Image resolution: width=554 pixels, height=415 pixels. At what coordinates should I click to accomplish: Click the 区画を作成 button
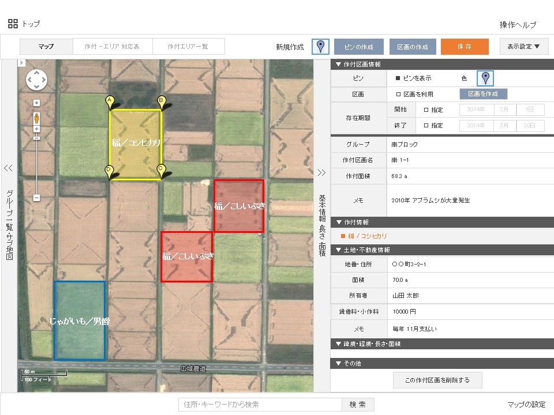(x=484, y=94)
